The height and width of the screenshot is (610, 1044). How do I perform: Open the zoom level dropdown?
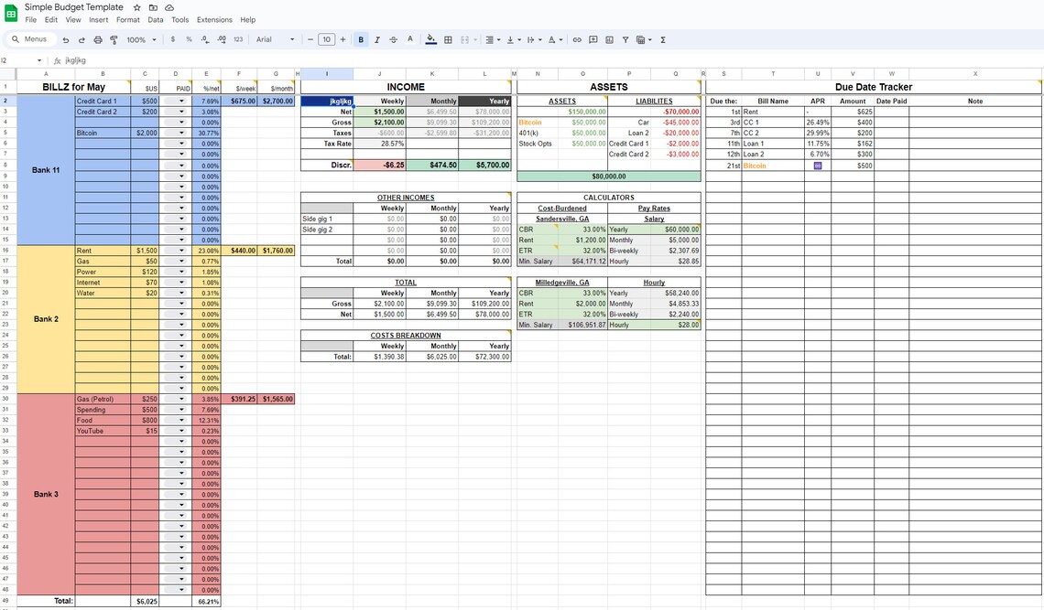[x=139, y=39]
